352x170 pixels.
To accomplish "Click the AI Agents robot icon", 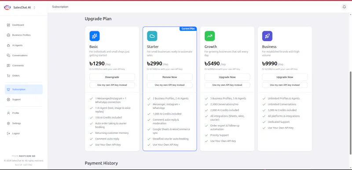I will [x=8, y=45].
